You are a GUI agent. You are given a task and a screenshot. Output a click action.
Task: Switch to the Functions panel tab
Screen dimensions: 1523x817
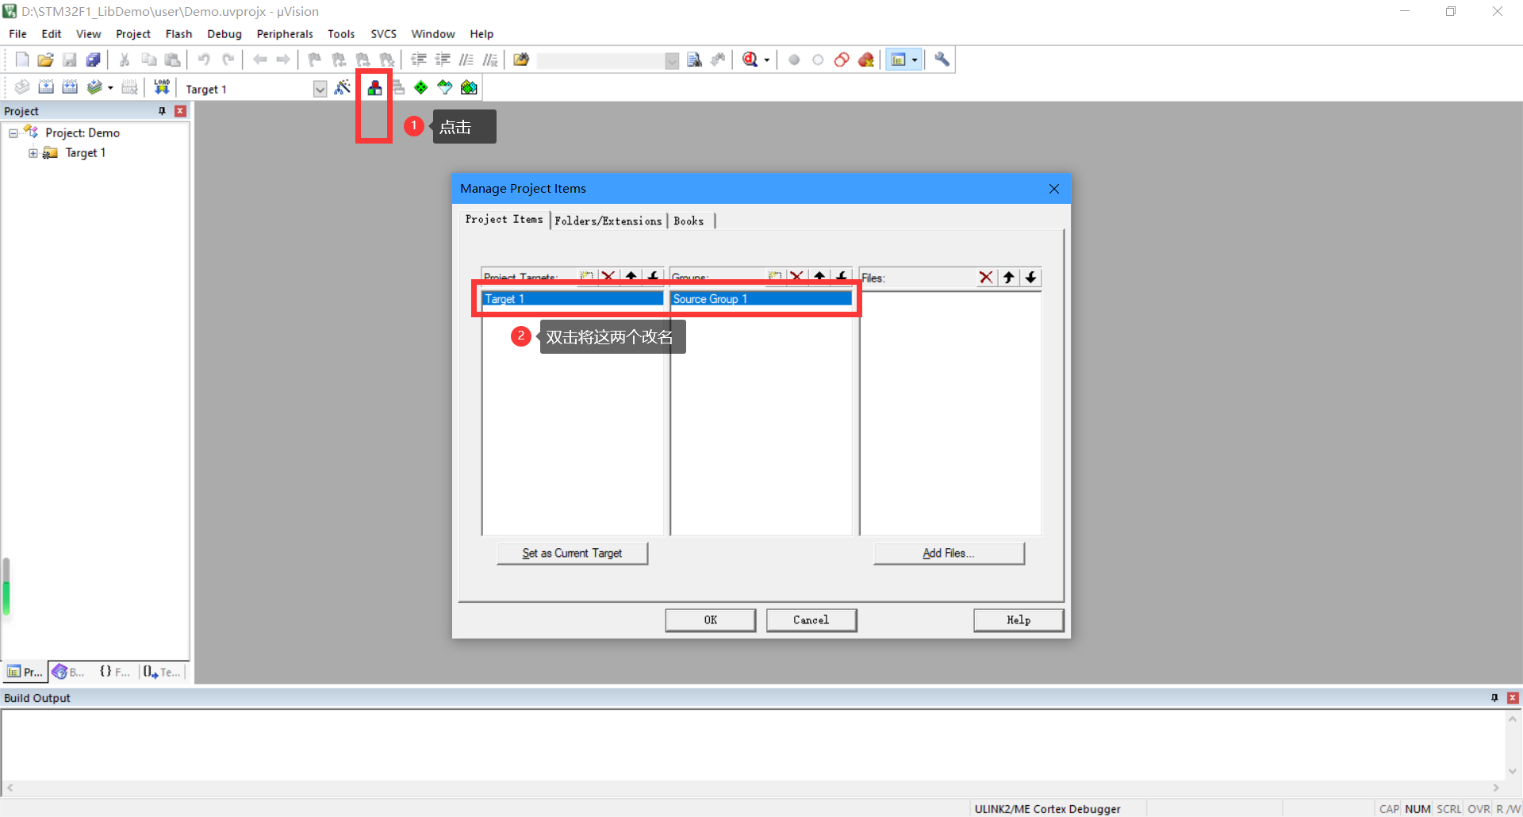pos(115,672)
